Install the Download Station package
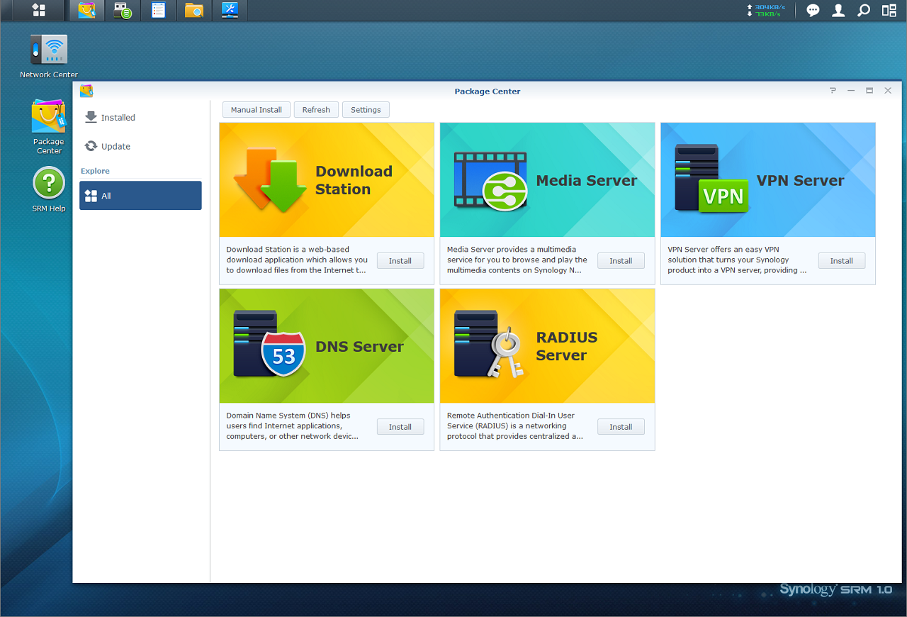907x617 pixels. 400,261
